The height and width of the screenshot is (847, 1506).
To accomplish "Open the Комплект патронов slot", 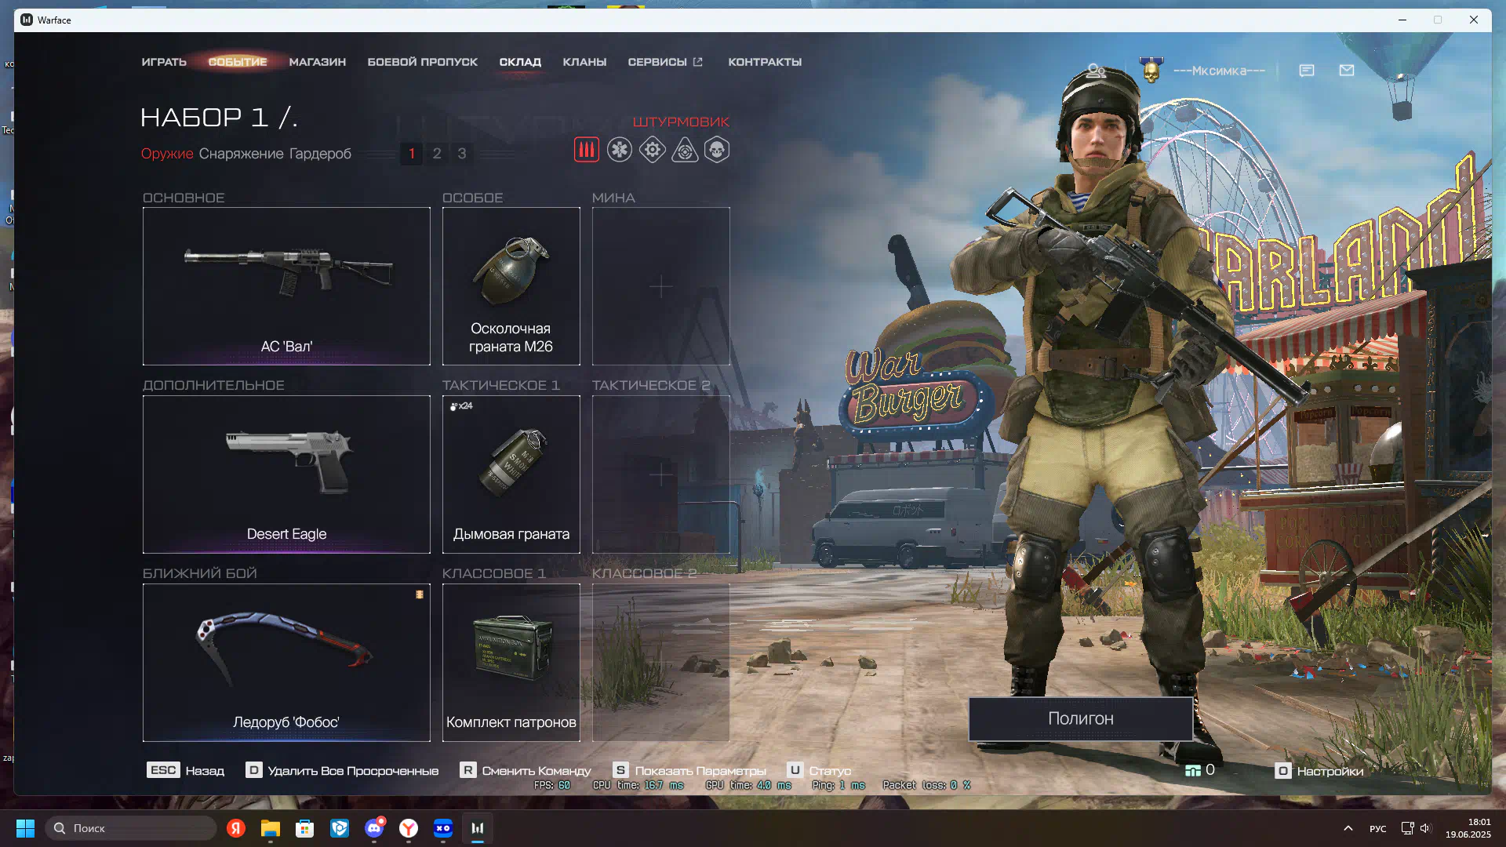I will click(x=511, y=663).
